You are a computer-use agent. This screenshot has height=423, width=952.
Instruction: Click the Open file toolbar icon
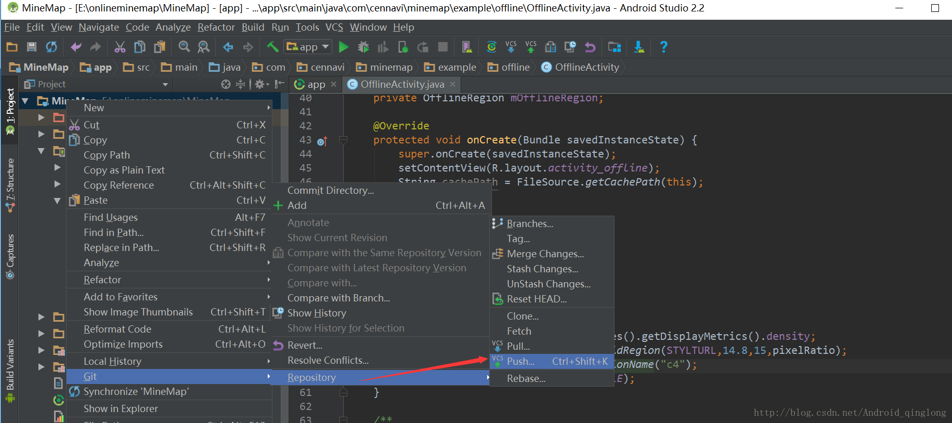tap(12, 47)
